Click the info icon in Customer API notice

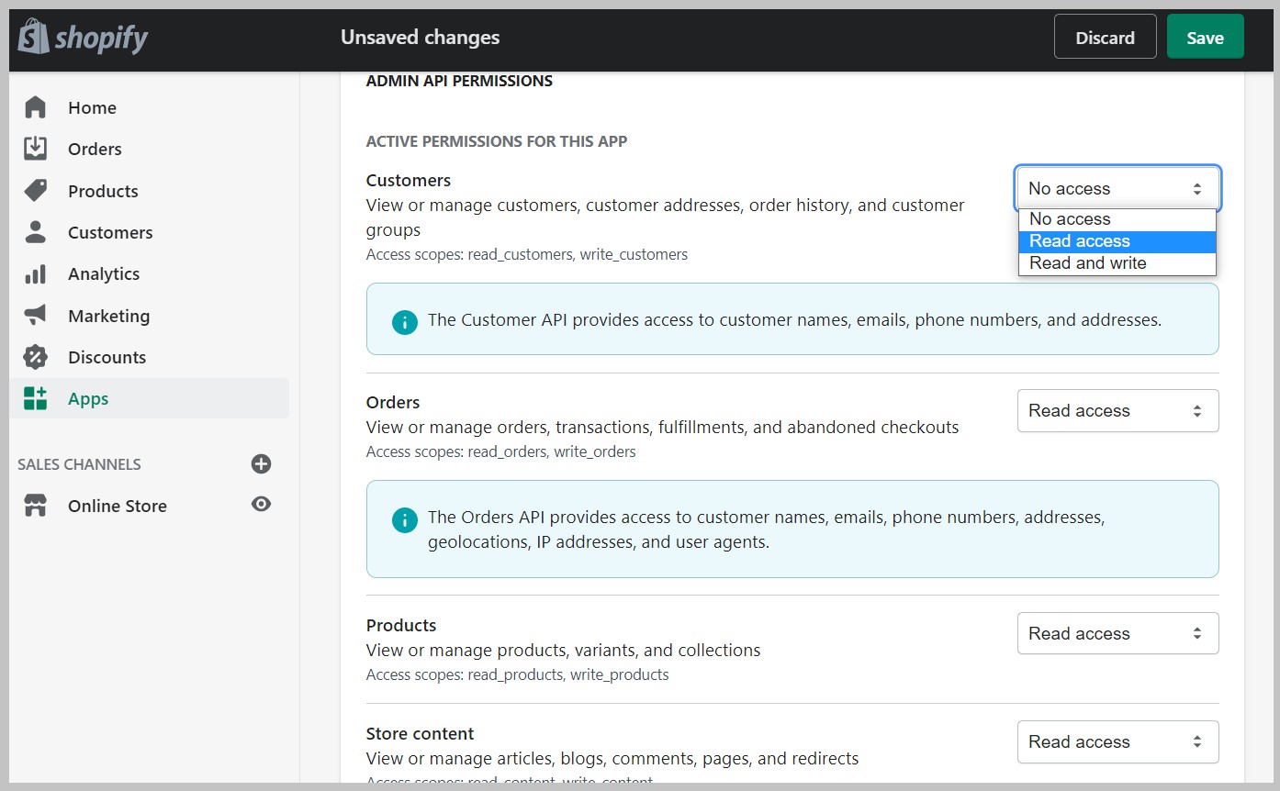click(x=404, y=321)
